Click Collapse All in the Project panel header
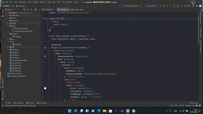 [x=31, y=9]
